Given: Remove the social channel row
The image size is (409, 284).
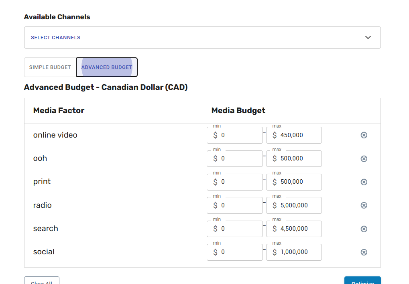Looking at the screenshot, I should pos(364,252).
